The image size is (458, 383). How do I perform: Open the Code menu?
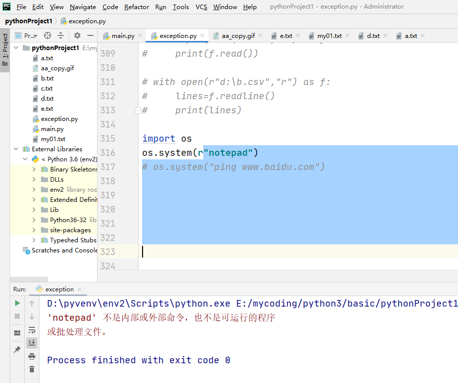(110, 7)
